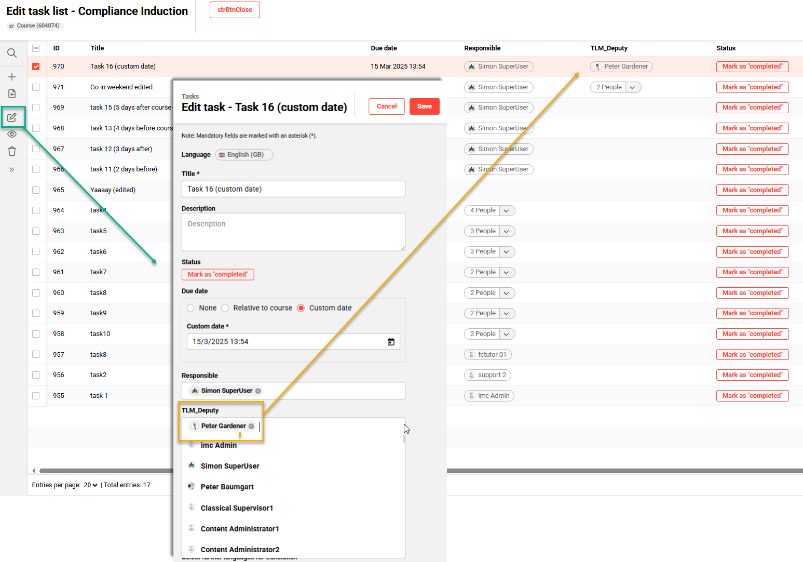Click the trash delete icon in sidebar
803x562 pixels.
pos(12,151)
